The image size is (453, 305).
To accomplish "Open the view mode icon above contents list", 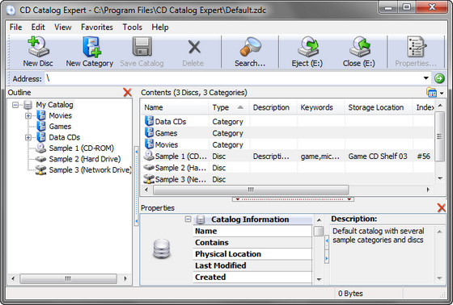I will coord(431,93).
